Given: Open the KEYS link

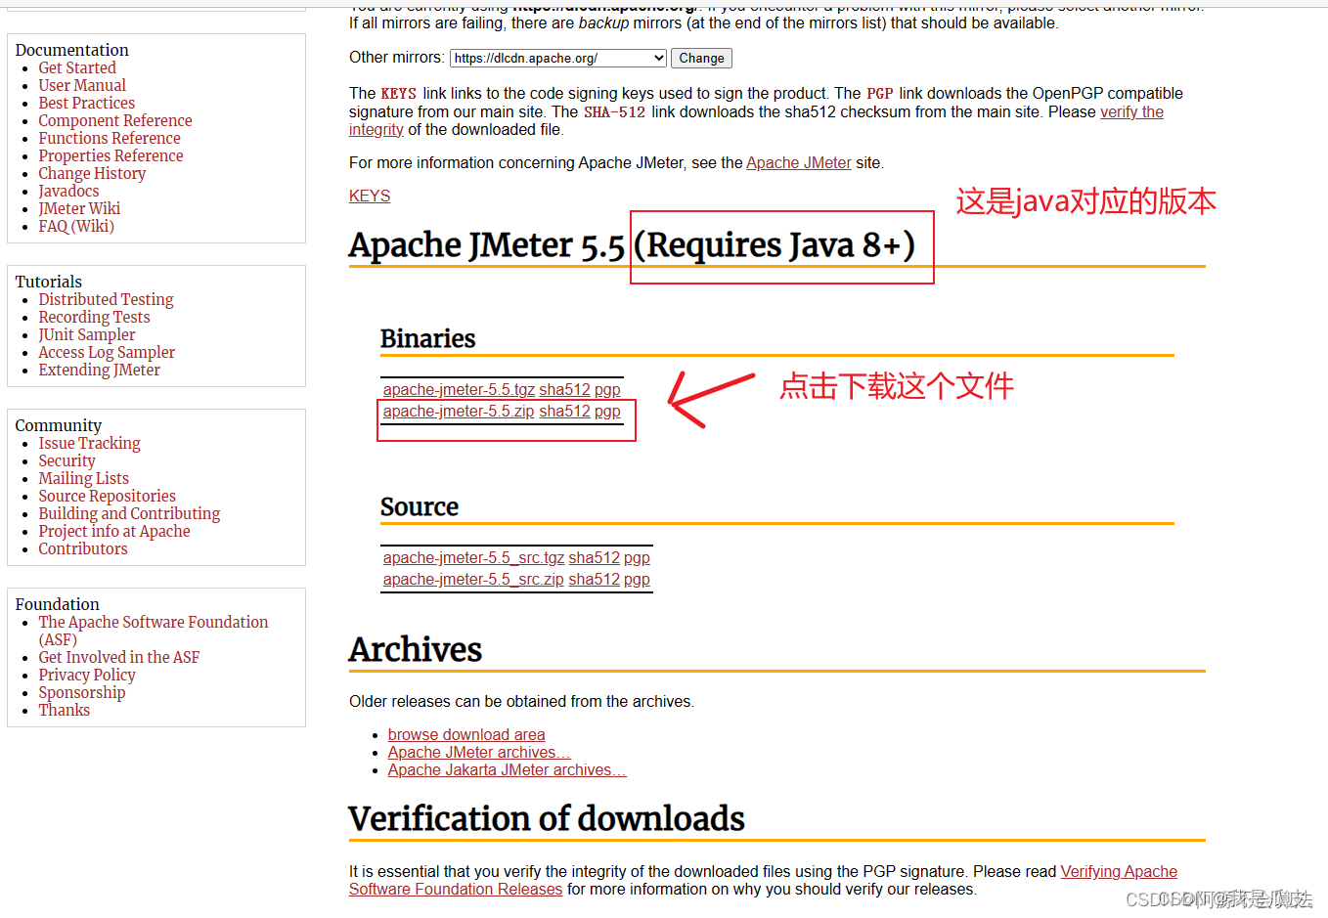Looking at the screenshot, I should pos(370,196).
